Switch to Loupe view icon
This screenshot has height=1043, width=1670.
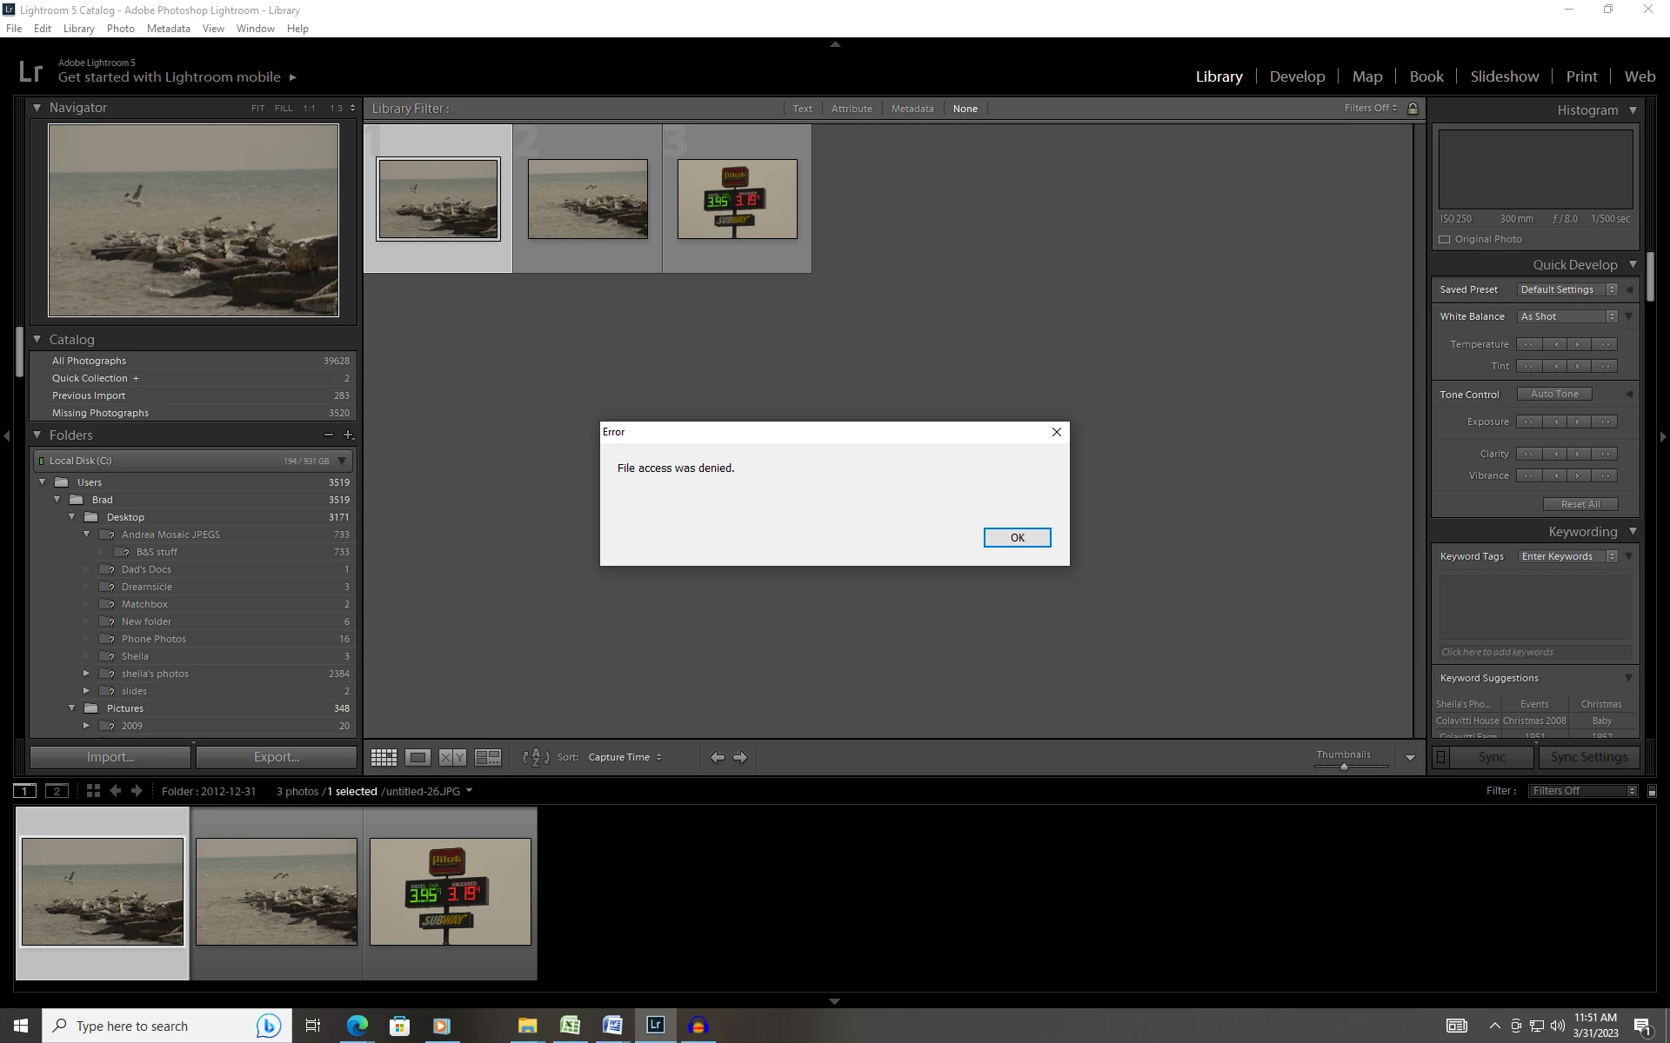point(417,757)
